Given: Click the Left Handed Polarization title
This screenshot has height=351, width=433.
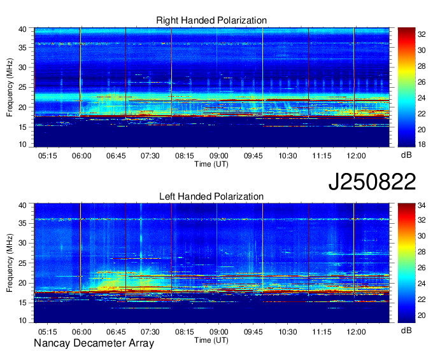Looking at the screenshot, I should point(211,196).
